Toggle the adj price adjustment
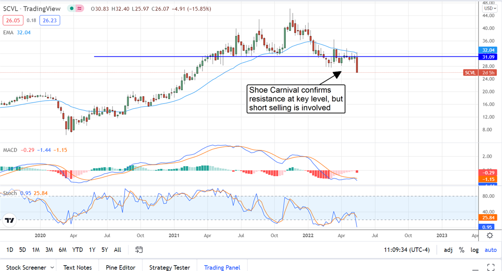Screen dimensions: 502x271 tap(448, 250)
